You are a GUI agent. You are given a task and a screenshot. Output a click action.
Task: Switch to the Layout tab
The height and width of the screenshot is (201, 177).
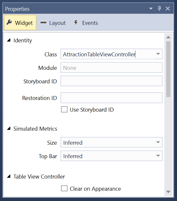(x=53, y=23)
